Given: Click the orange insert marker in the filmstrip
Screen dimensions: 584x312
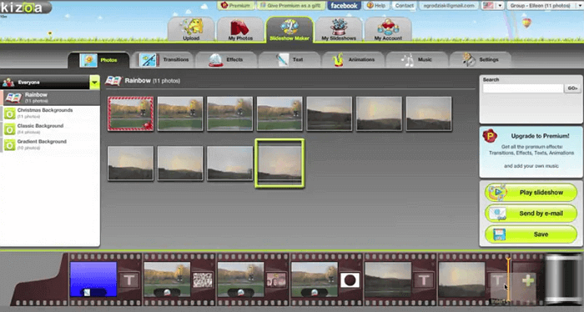Looking at the screenshot, I should point(508,279).
